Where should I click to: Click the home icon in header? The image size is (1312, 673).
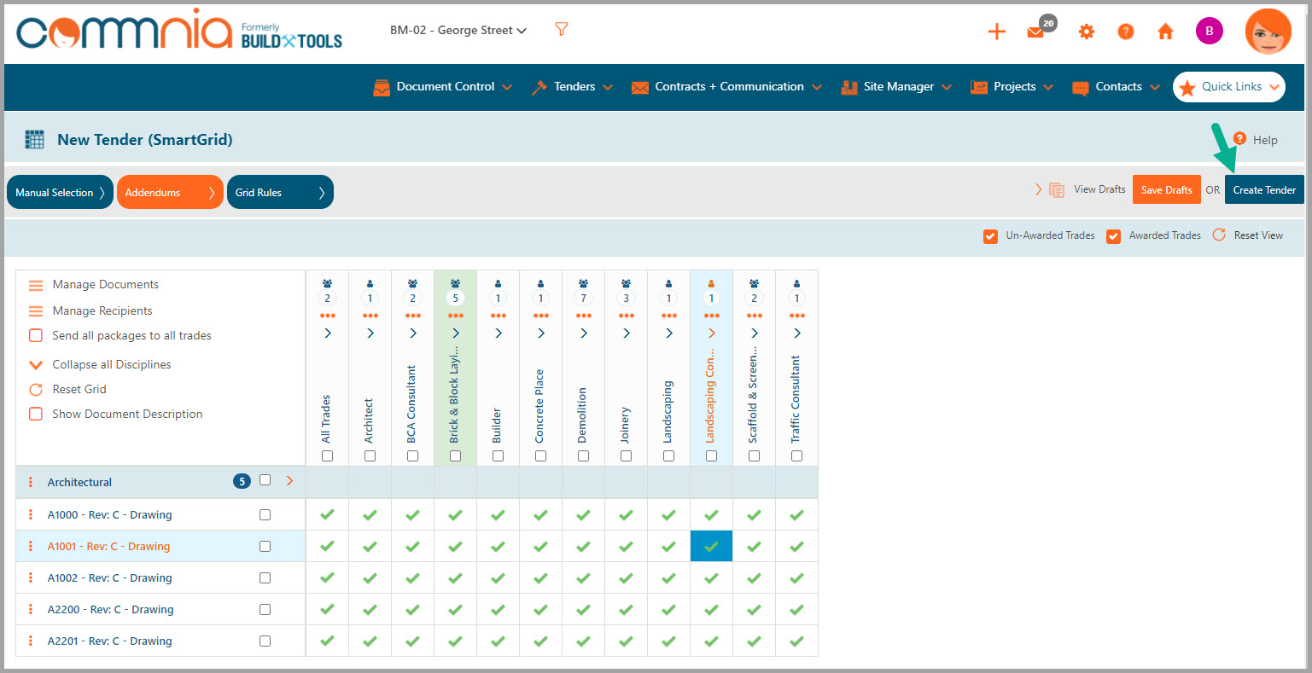click(x=1165, y=32)
